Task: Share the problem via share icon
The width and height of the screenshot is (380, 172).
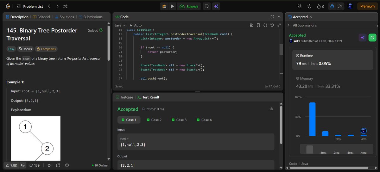Action: 58,165
